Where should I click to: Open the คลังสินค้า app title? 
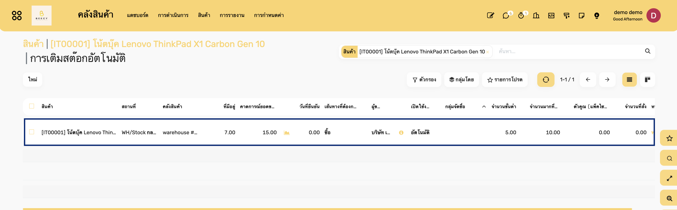pyautogui.click(x=96, y=15)
